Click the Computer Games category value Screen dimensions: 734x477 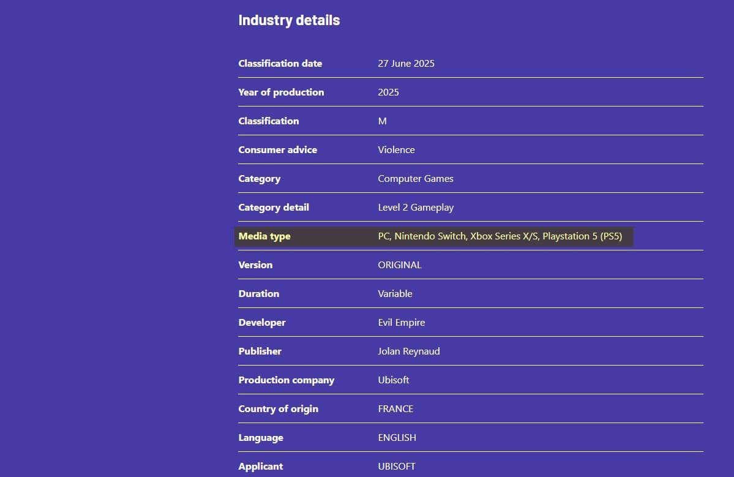point(415,178)
